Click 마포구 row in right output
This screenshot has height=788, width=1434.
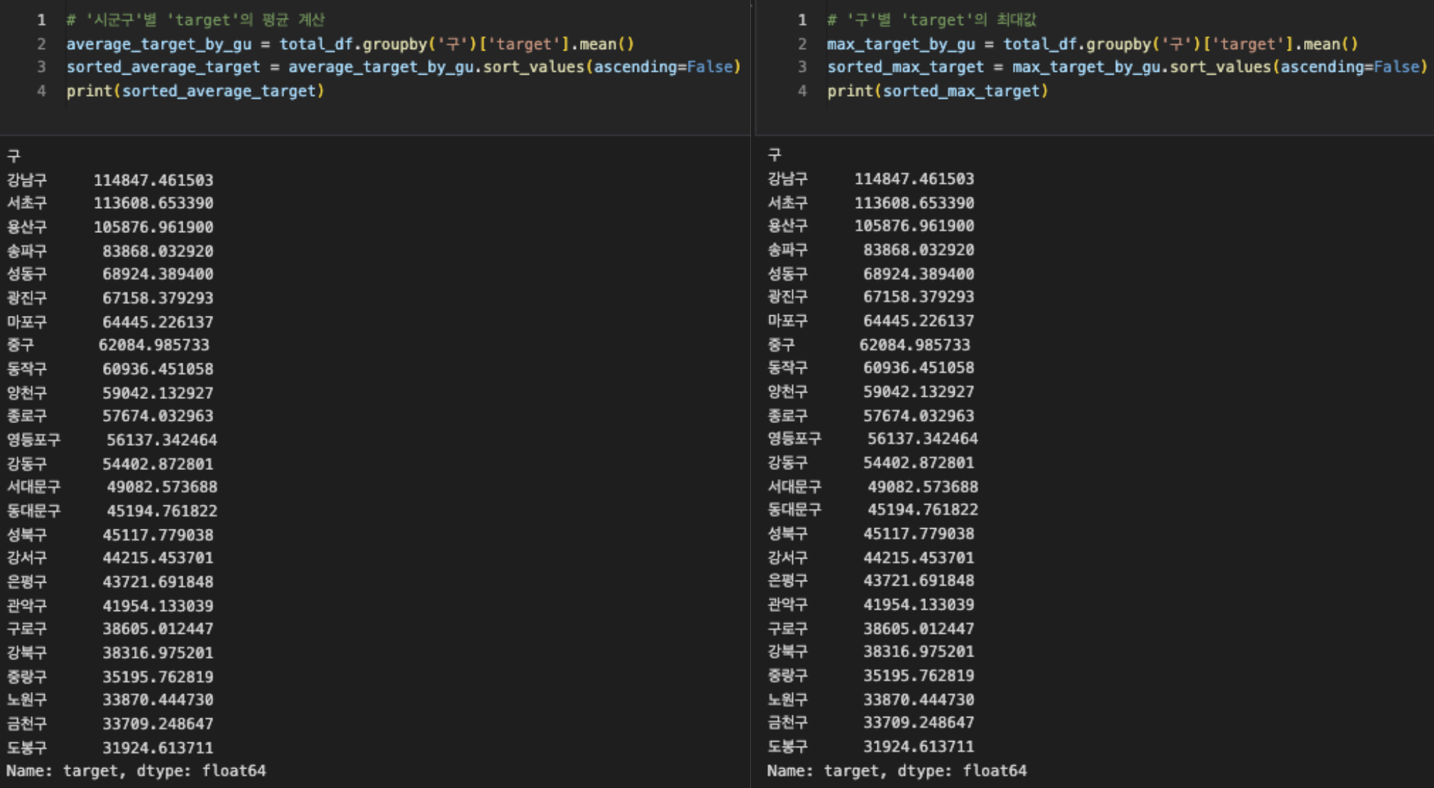871,321
